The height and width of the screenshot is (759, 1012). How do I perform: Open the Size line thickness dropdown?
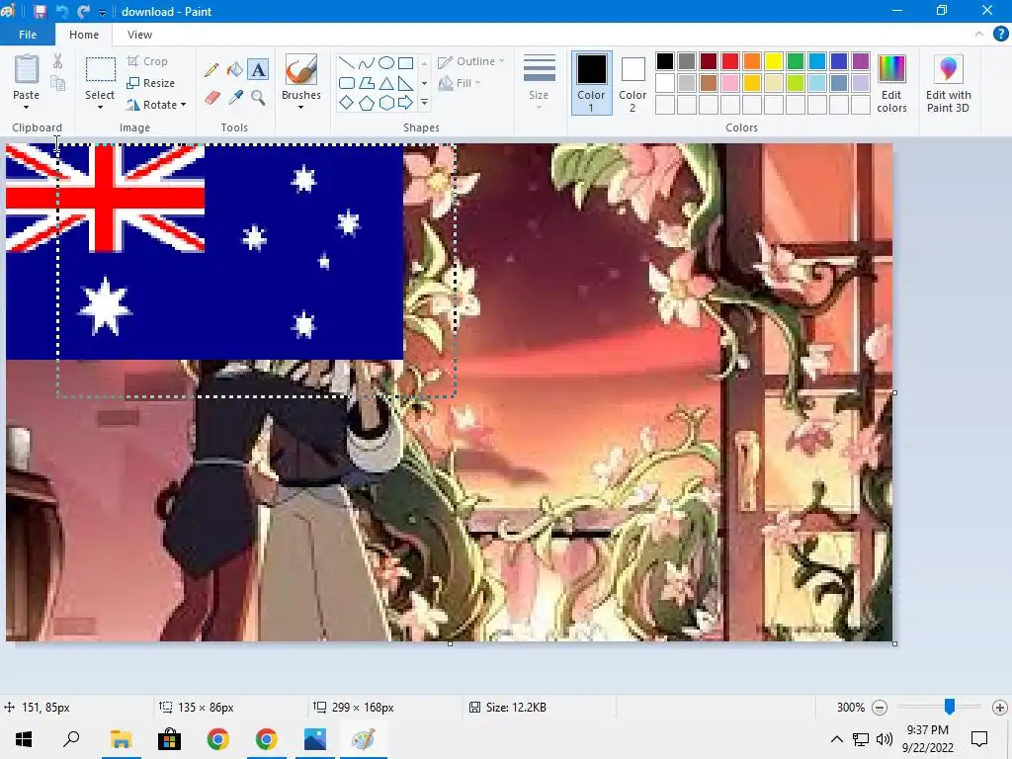(539, 82)
